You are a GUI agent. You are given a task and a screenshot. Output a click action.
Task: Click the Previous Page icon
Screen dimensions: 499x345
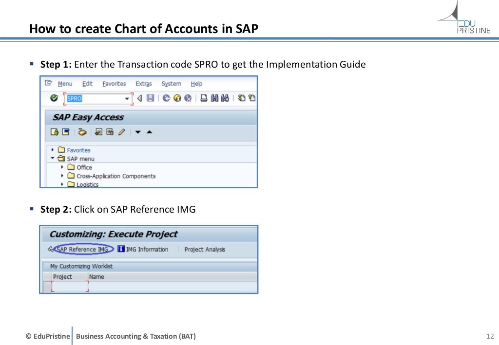(252, 98)
